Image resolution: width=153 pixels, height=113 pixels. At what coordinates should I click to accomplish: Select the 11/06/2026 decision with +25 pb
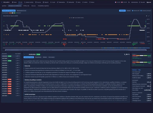11,61
